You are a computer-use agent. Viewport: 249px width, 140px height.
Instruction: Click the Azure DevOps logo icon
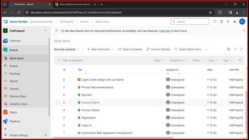pos(5,22)
